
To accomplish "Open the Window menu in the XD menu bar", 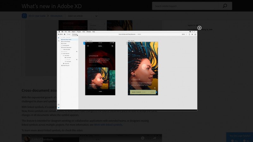I will pyautogui.click(x=89, y=32).
